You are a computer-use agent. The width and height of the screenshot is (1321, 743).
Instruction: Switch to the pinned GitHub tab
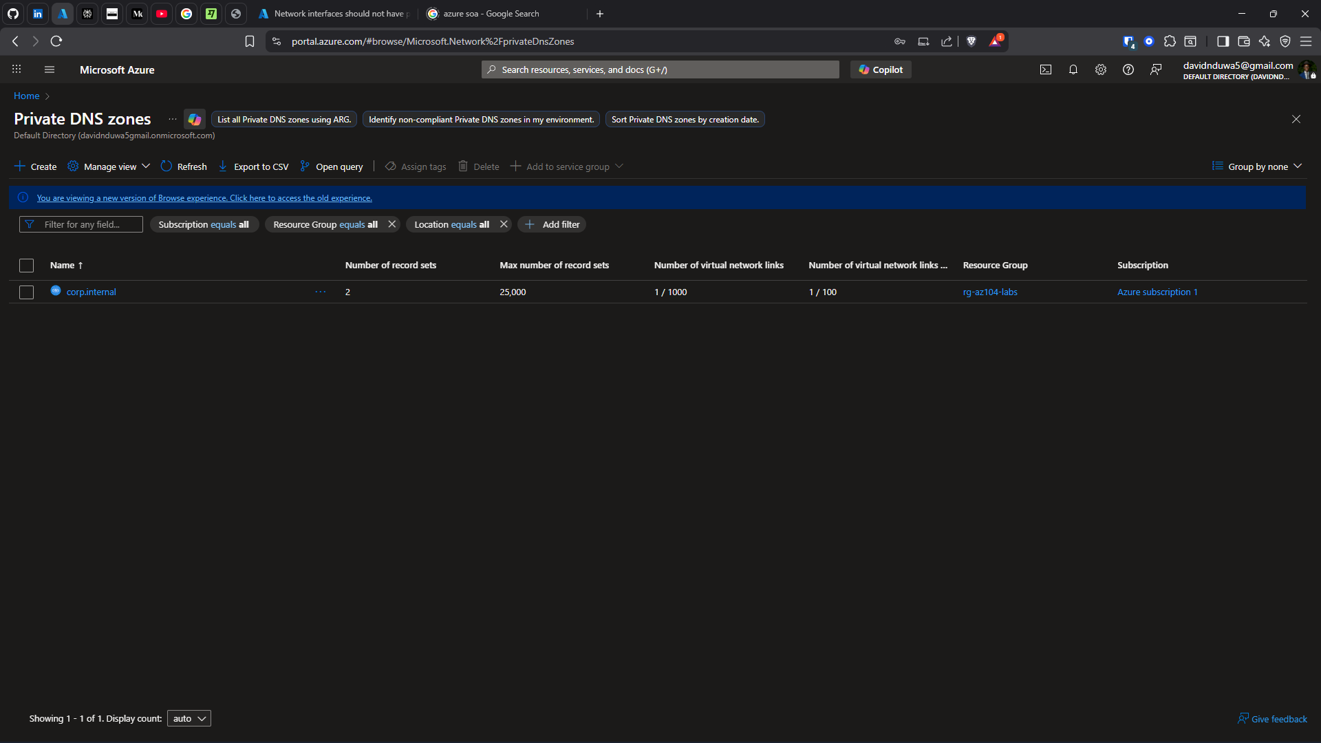point(13,14)
